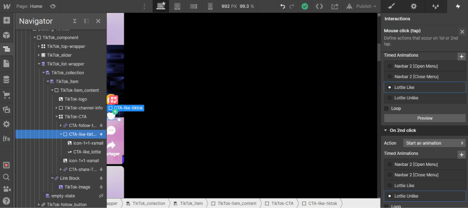Image resolution: width=468 pixels, height=208 pixels.
Task: Collapse the On 2nd click section
Action: tap(386, 131)
